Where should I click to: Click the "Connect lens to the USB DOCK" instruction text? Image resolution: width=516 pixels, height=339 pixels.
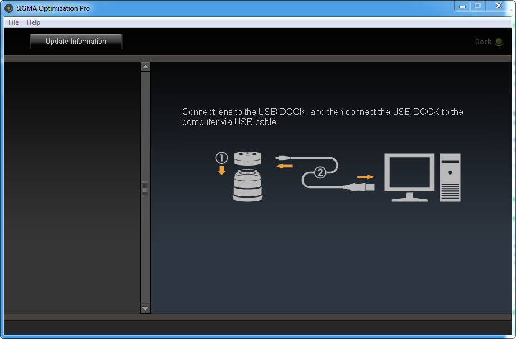tap(323, 117)
